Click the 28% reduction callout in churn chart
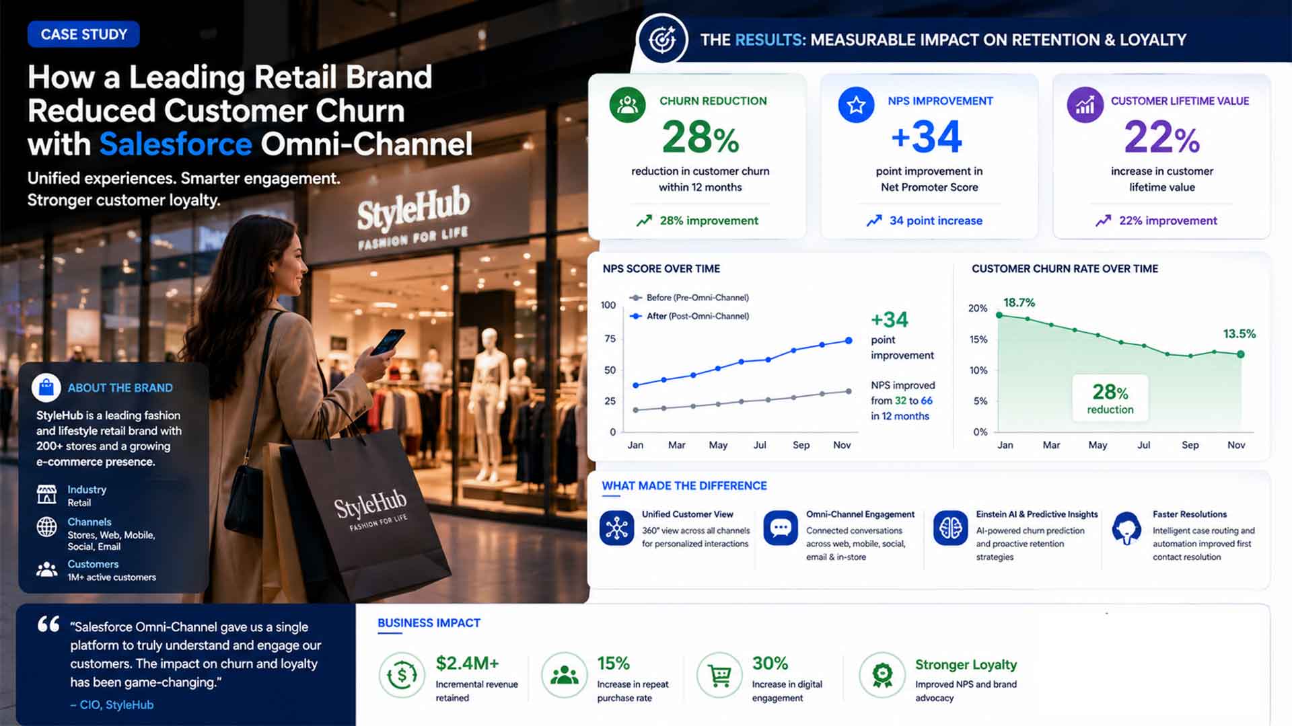 pyautogui.click(x=1110, y=398)
